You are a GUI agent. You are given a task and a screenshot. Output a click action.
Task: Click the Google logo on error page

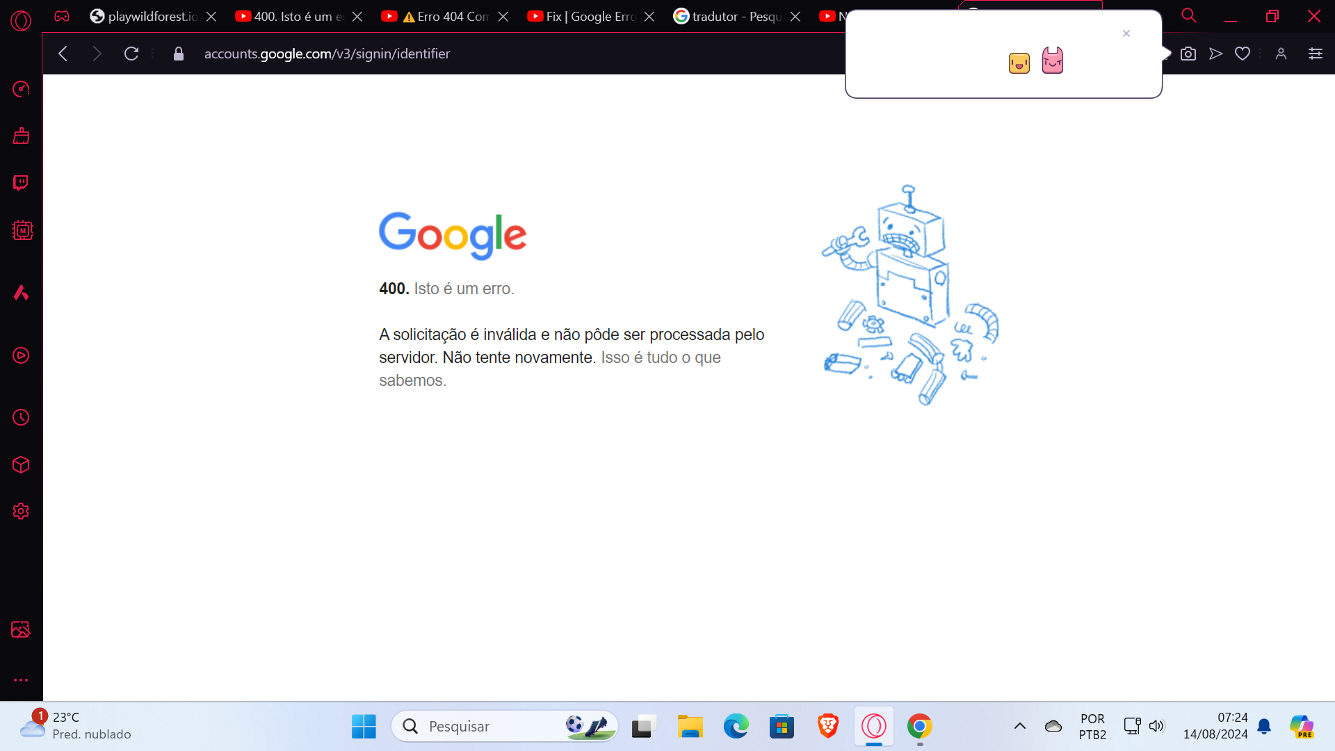(x=453, y=236)
